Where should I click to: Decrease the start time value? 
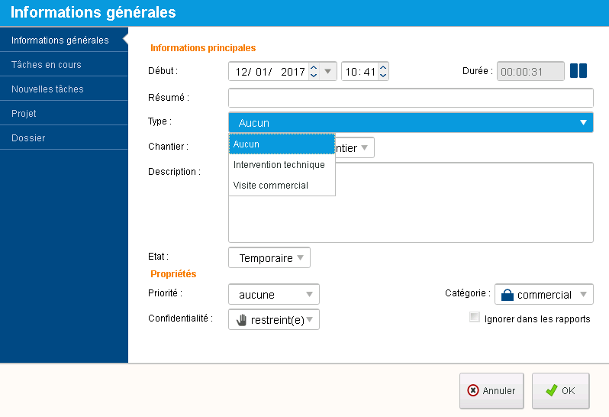(383, 75)
